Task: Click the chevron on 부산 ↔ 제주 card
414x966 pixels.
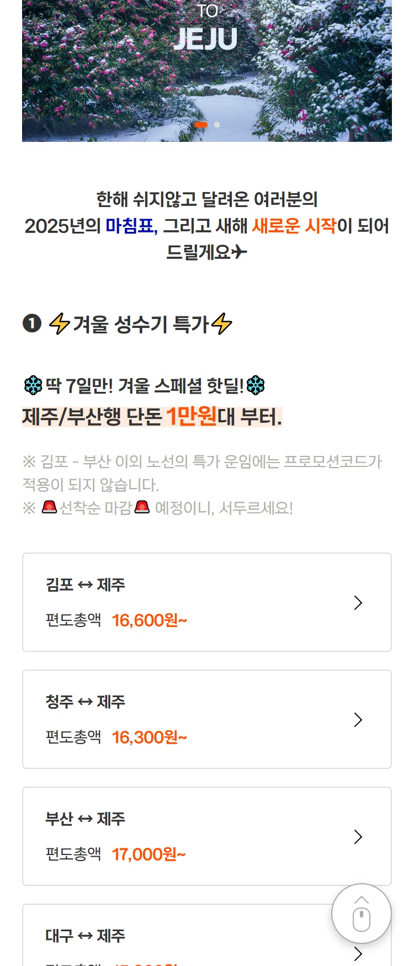Action: pyautogui.click(x=358, y=837)
